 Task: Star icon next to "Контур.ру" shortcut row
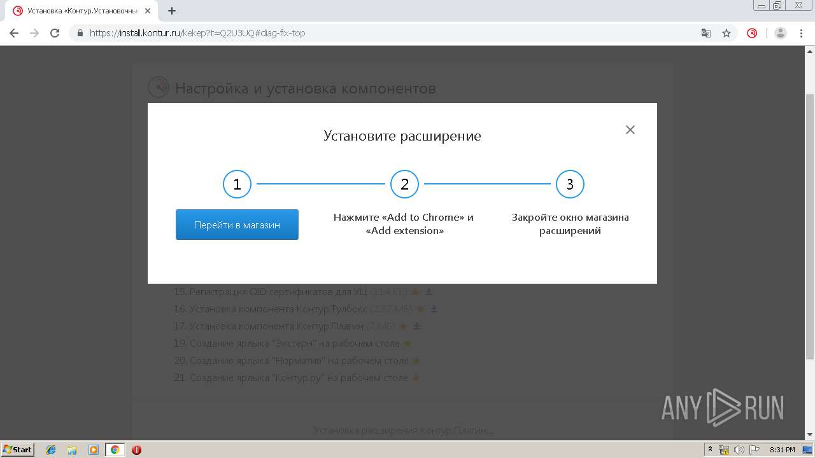tap(416, 378)
